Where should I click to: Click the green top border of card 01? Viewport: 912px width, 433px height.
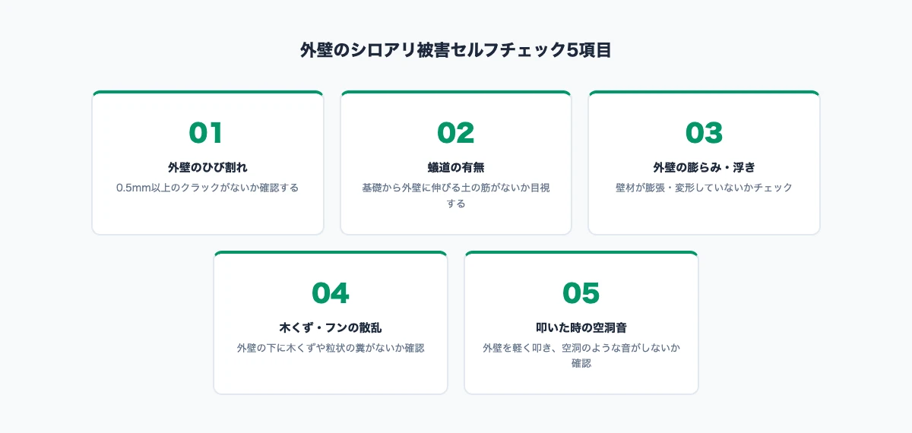point(207,93)
